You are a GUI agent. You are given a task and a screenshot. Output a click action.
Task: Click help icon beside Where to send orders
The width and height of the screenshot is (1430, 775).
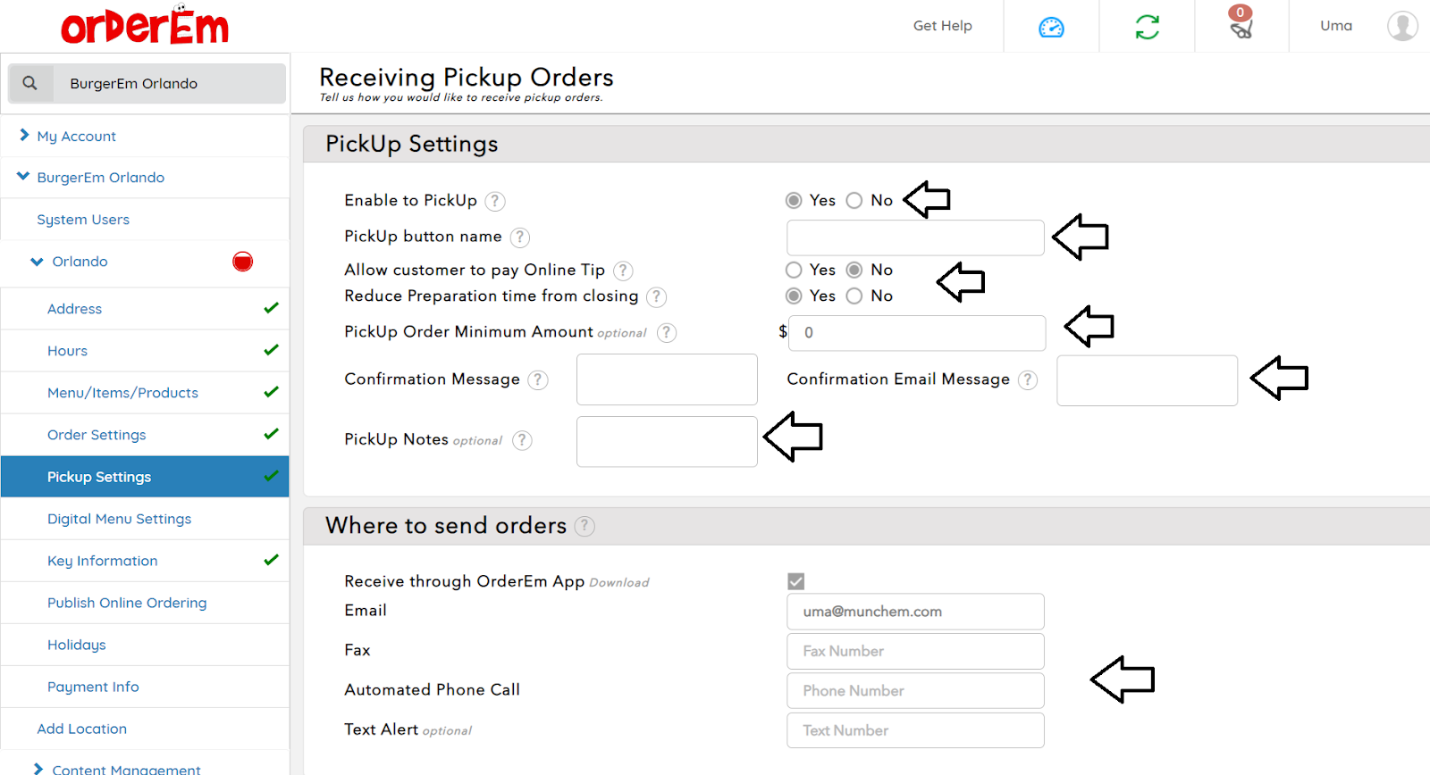coord(585,526)
